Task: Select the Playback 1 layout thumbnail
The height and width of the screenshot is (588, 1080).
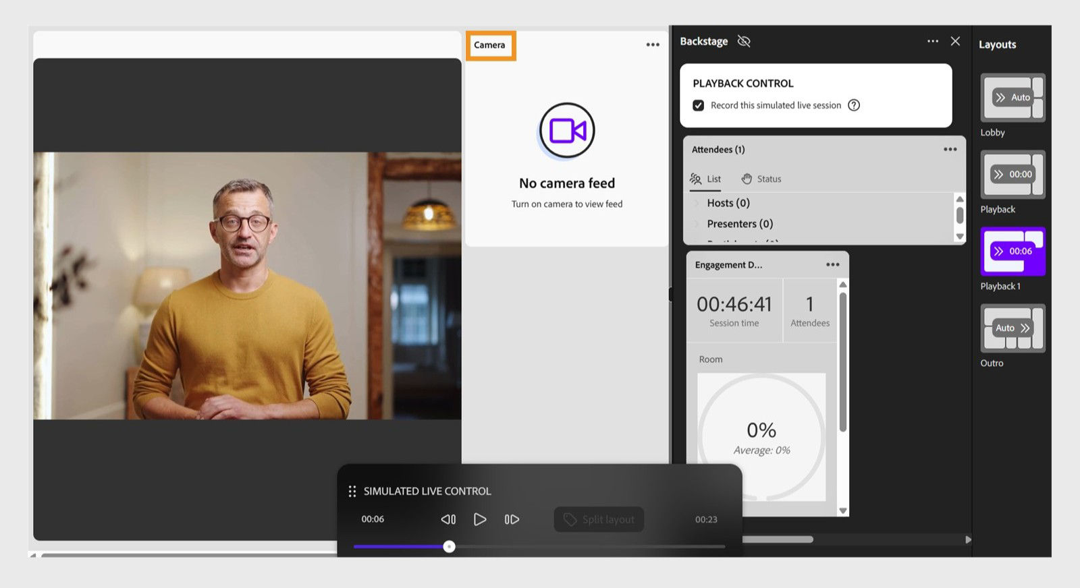Action: point(1013,252)
